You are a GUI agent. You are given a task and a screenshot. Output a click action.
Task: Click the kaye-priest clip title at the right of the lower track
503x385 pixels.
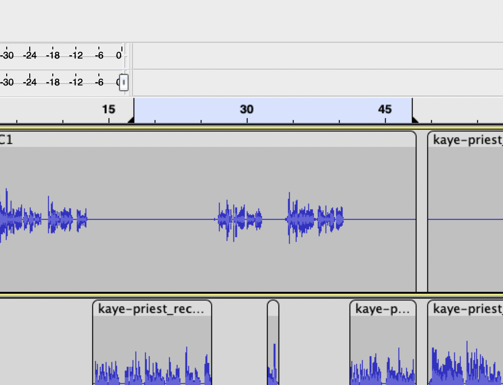coord(467,309)
